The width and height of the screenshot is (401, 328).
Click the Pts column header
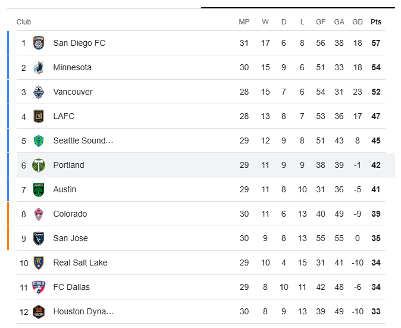pyautogui.click(x=376, y=22)
